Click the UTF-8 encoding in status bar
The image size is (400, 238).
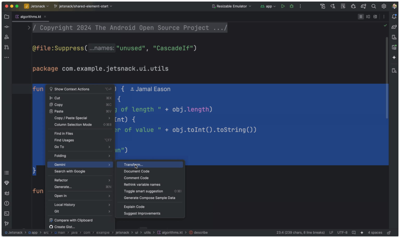coord(342,233)
